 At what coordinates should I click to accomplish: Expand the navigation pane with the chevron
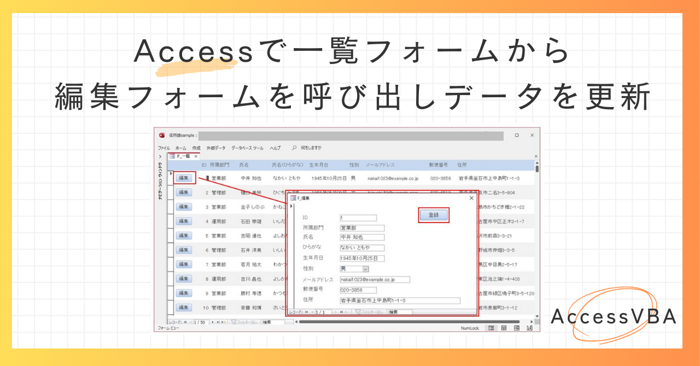(160, 156)
